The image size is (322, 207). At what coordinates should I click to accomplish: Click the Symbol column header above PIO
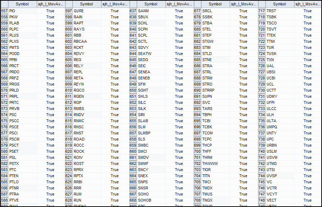point(22,4)
